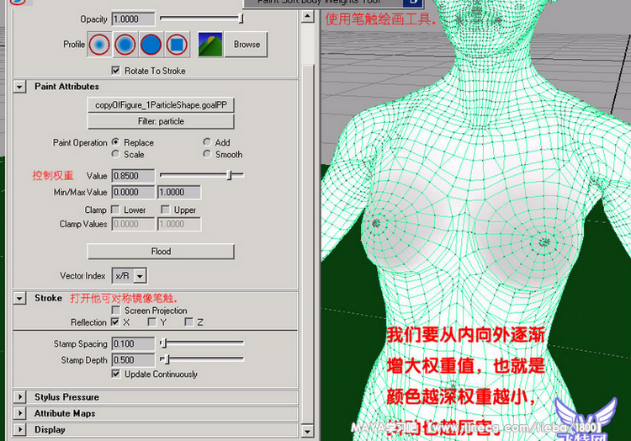Click the Stamp Spacing slider
The width and height of the screenshot is (631, 441).
coord(202,343)
